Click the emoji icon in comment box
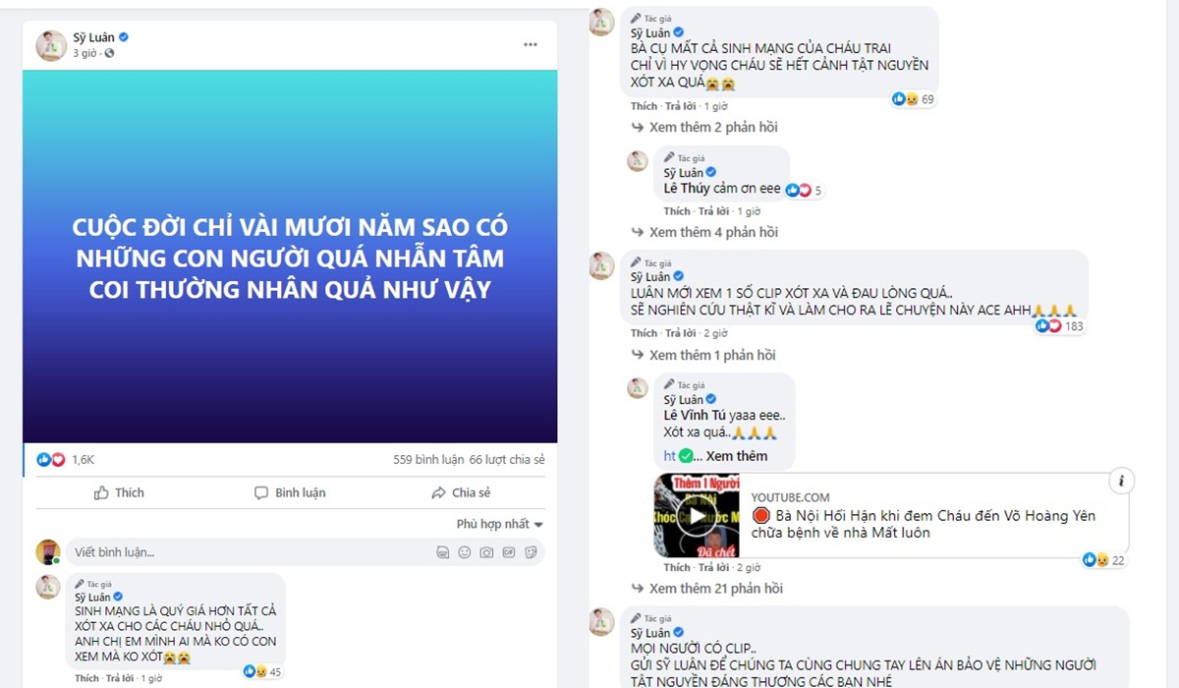Screen dimensions: 1179x688 pyautogui.click(x=465, y=552)
